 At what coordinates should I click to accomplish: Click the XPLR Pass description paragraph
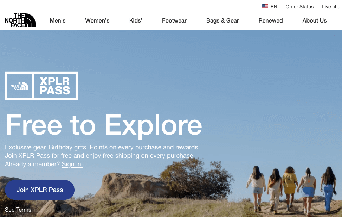pos(102,156)
